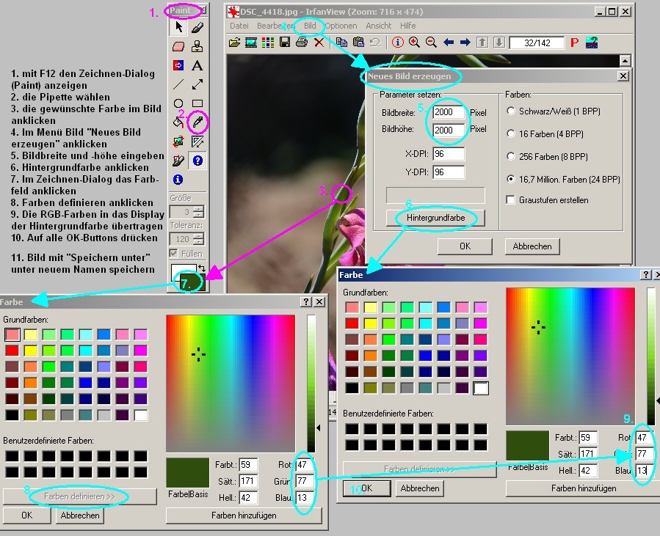Click the zoom in magnifier icon
Screen dimensions: 660x536
(x=415, y=43)
